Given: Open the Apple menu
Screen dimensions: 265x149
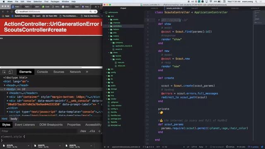Looking at the screenshot, I should pos(4,2).
